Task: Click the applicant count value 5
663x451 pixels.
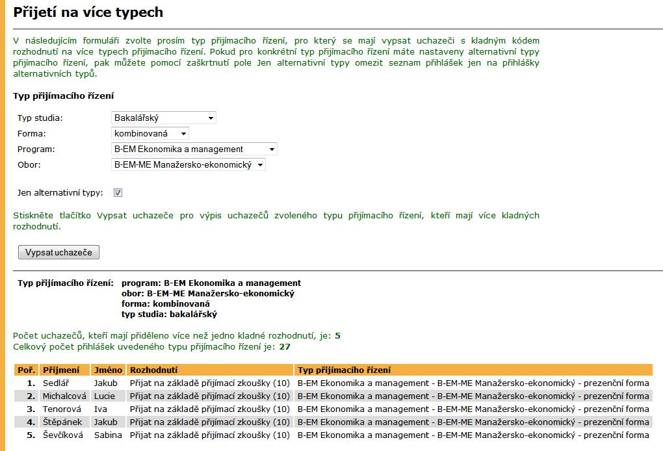Action: click(337, 335)
